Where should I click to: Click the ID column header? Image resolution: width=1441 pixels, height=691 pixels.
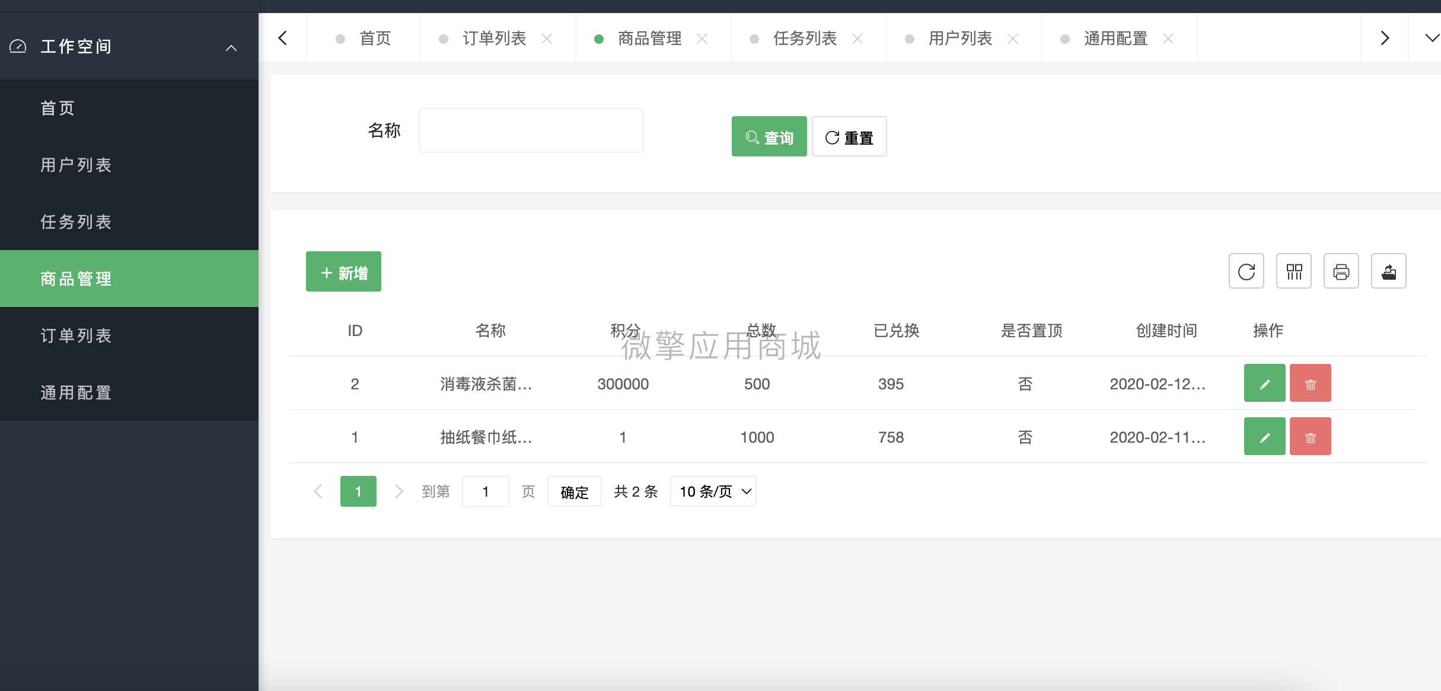tap(355, 331)
